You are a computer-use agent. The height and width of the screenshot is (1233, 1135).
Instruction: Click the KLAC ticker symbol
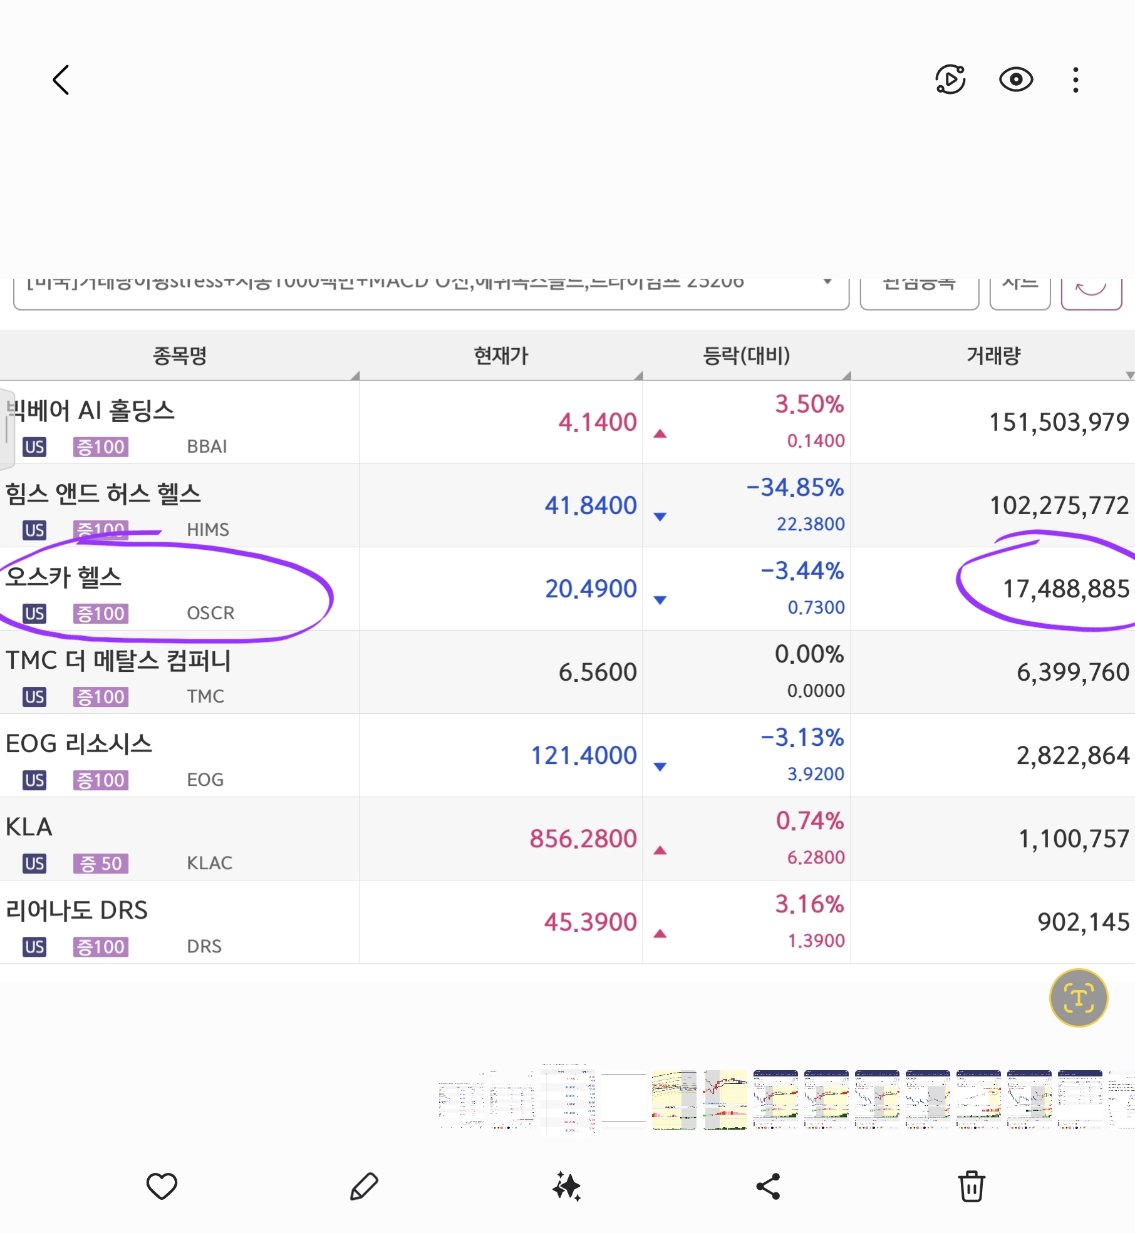tap(209, 864)
